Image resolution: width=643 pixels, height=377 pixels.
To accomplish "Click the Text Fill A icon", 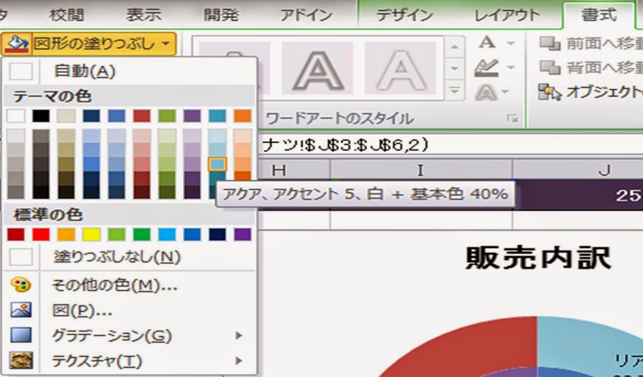I will tap(487, 43).
